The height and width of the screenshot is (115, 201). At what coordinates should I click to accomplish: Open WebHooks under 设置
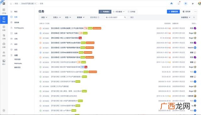click(x=18, y=63)
